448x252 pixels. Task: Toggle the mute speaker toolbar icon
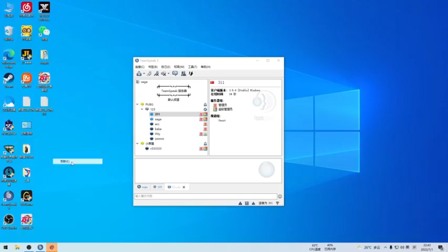(x=164, y=74)
